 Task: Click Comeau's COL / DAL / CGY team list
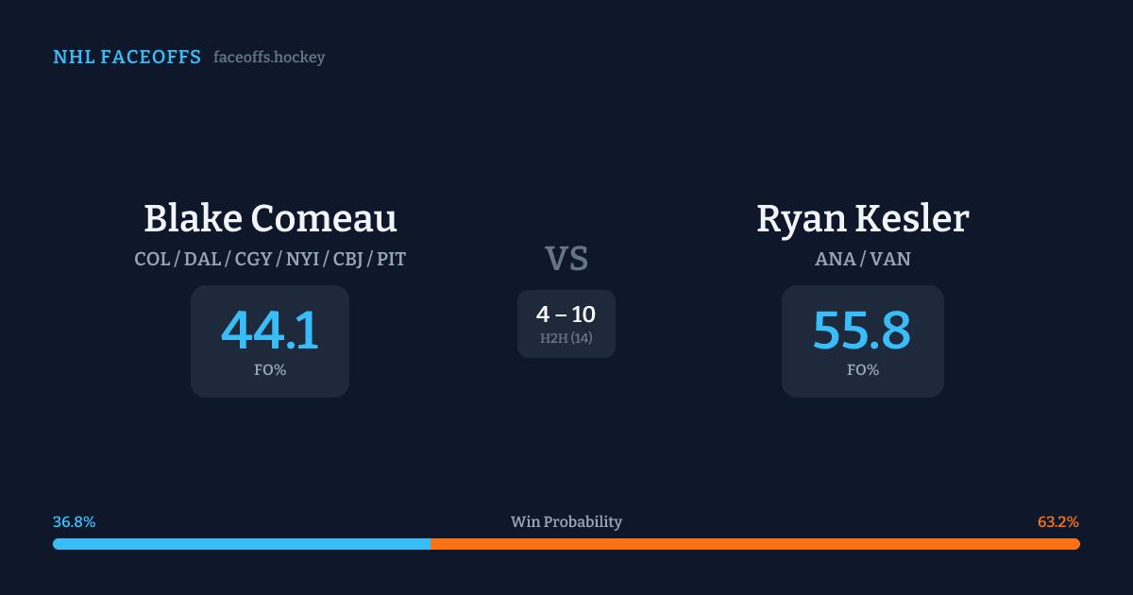coord(270,259)
